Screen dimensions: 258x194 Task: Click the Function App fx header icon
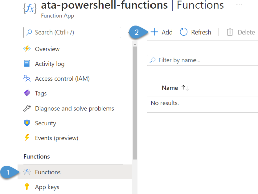[30, 8]
